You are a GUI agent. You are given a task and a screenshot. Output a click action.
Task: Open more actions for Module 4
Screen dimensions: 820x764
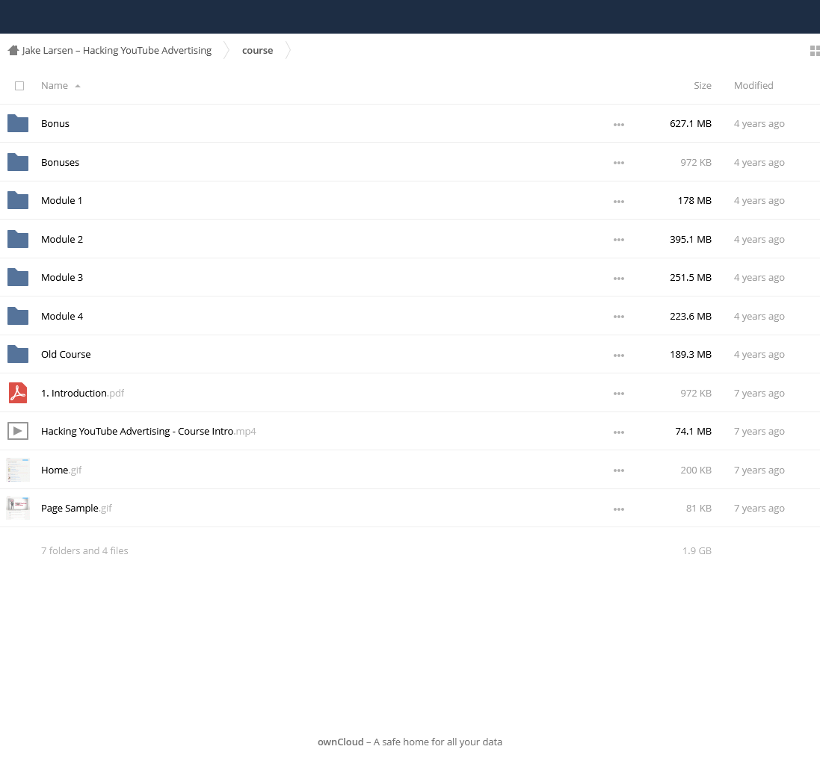point(619,316)
